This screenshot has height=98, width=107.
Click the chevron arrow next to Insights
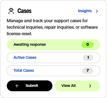point(97,11)
